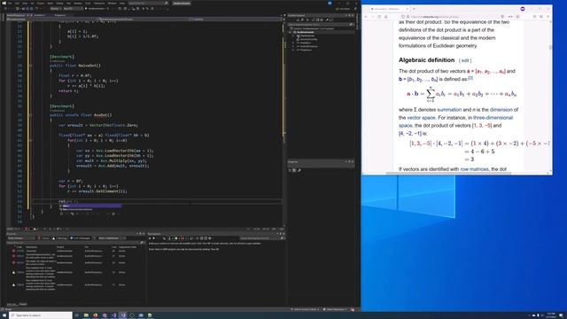Click the Solution Explorer search box
The height and width of the screenshot is (319, 567).
[320, 25]
